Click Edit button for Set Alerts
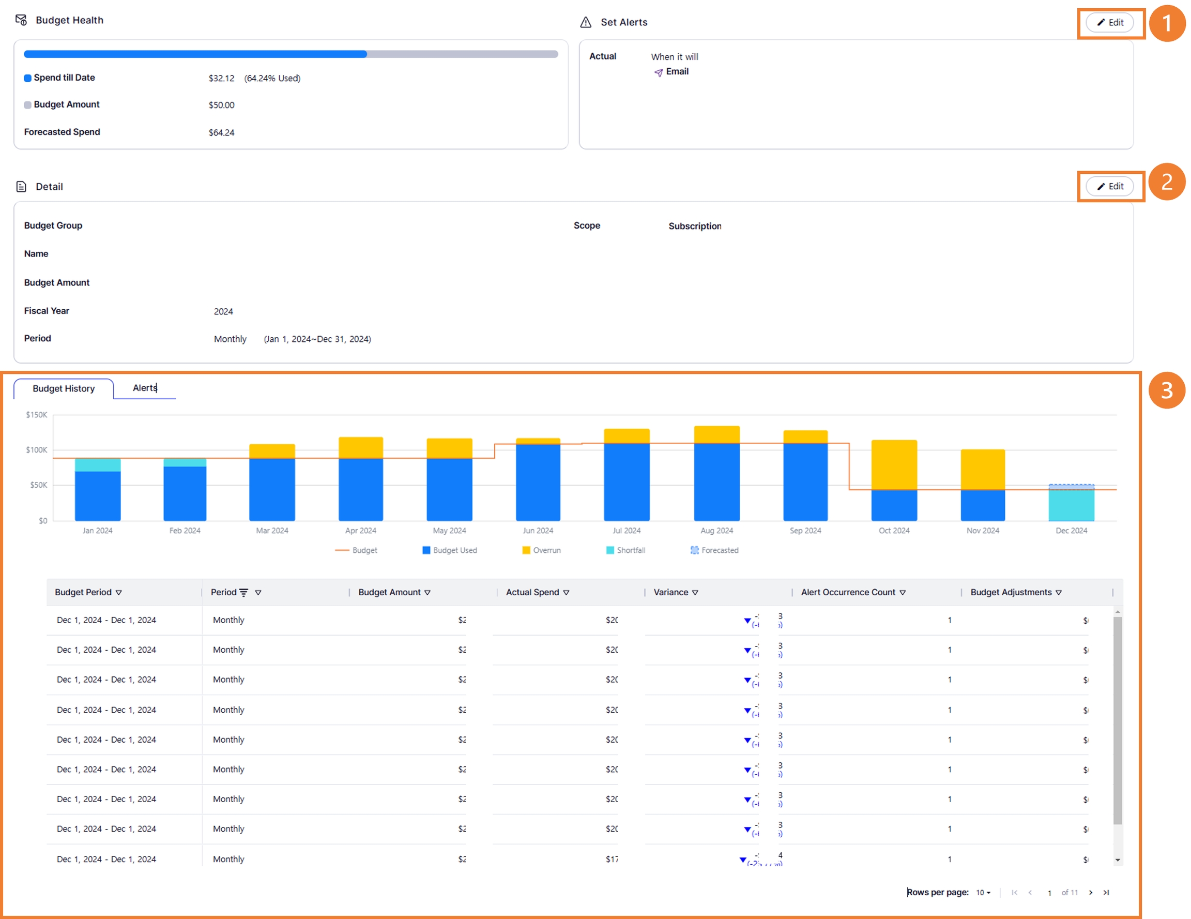The image size is (1191, 919). point(1110,22)
